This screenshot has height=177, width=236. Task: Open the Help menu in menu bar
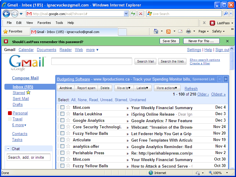click(x=71, y=23)
